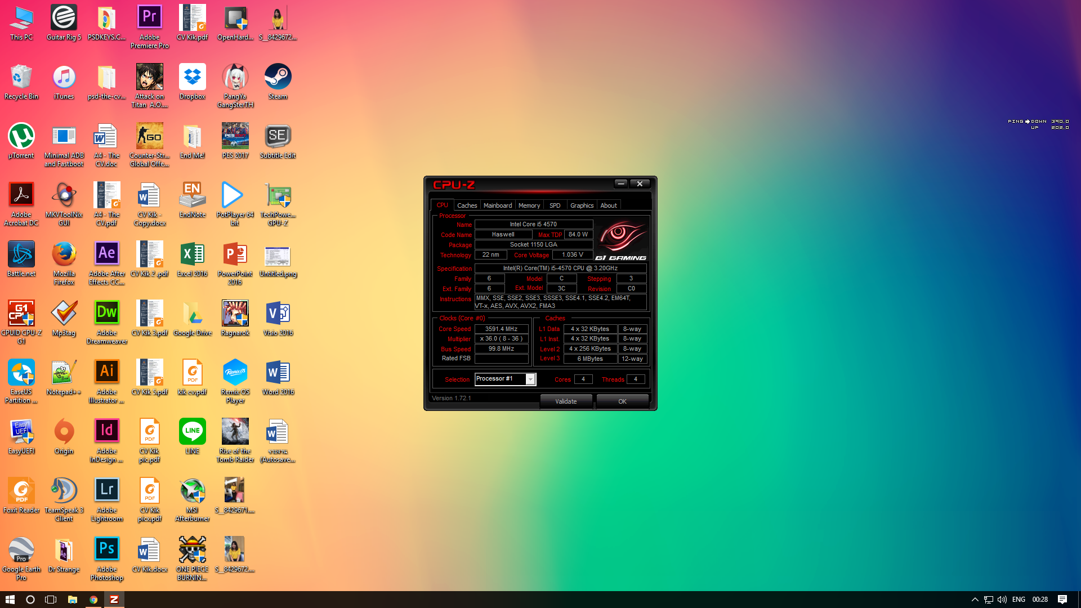Show hidden system tray icons
The height and width of the screenshot is (608, 1081).
tap(975, 600)
